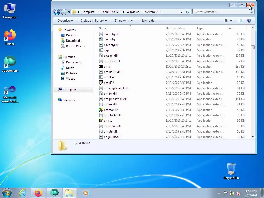Select the cmstp application icon
Viewport: 264px width, 198px height.
click(101, 121)
